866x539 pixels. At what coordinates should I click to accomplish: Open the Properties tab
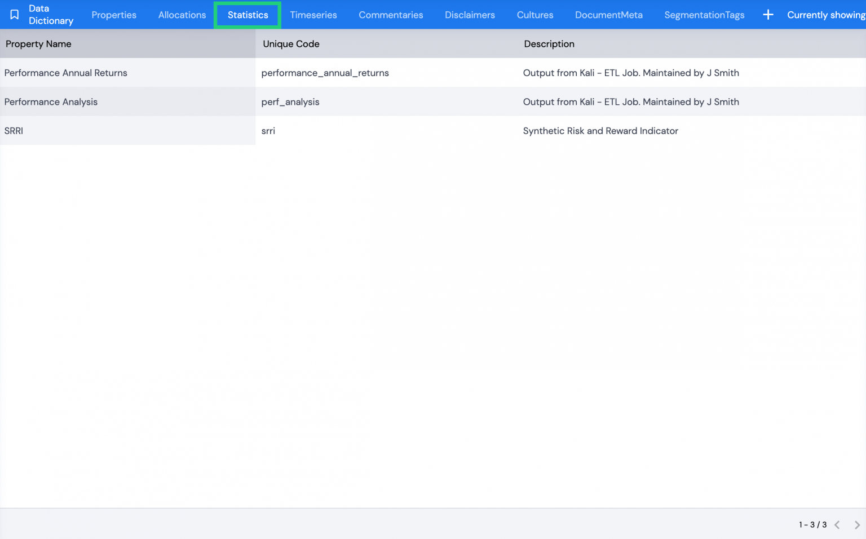click(114, 15)
